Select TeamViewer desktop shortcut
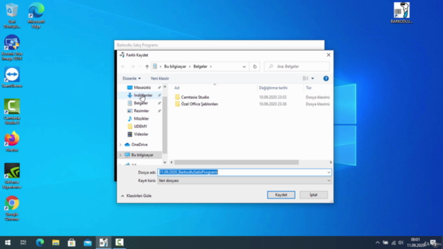Screen dimensions: 443x249 coord(12,77)
